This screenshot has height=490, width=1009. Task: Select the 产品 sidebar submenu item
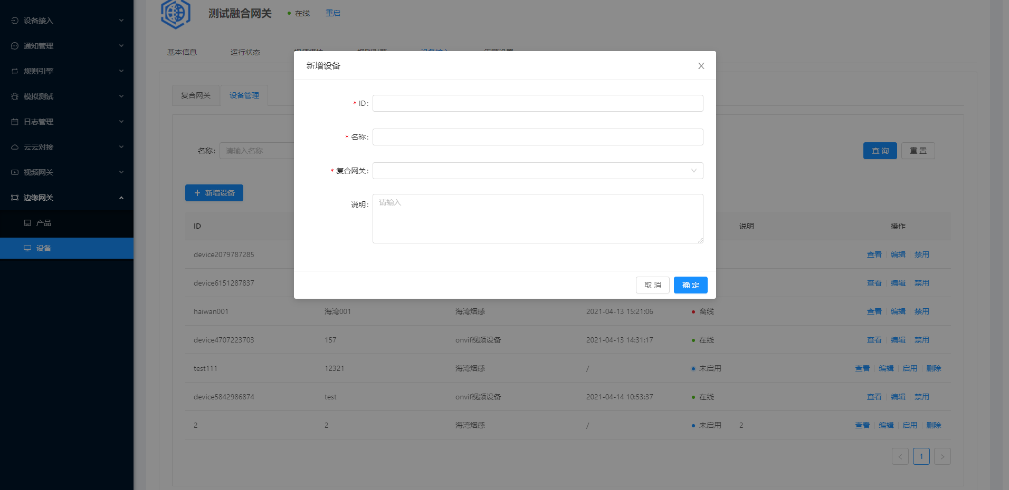point(43,223)
